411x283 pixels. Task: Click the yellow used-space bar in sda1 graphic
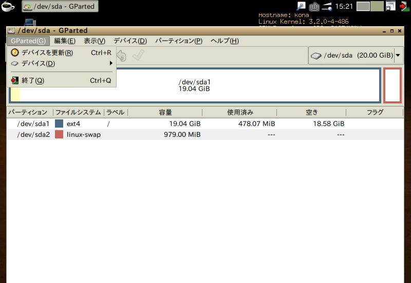(15, 94)
